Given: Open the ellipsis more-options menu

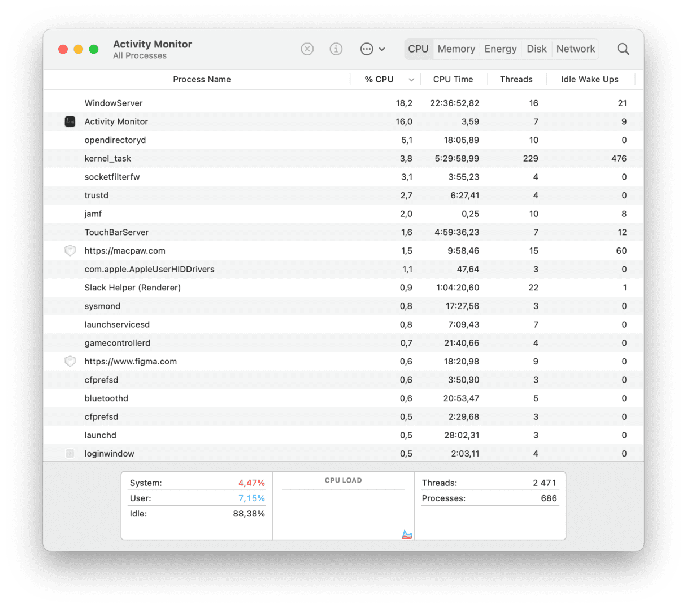Looking at the screenshot, I should (372, 49).
